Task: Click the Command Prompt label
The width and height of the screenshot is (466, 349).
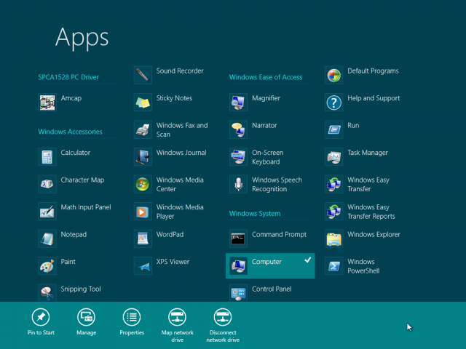Action: click(279, 235)
